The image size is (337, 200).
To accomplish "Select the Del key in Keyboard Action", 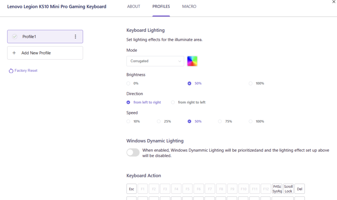I will [x=299, y=189].
